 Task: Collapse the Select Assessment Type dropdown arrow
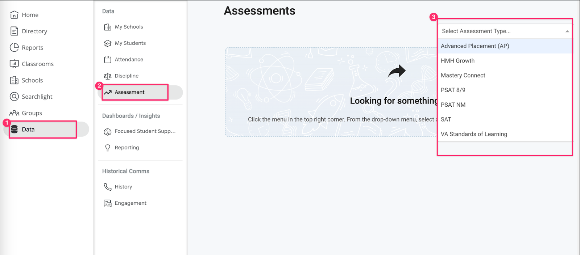point(567,31)
